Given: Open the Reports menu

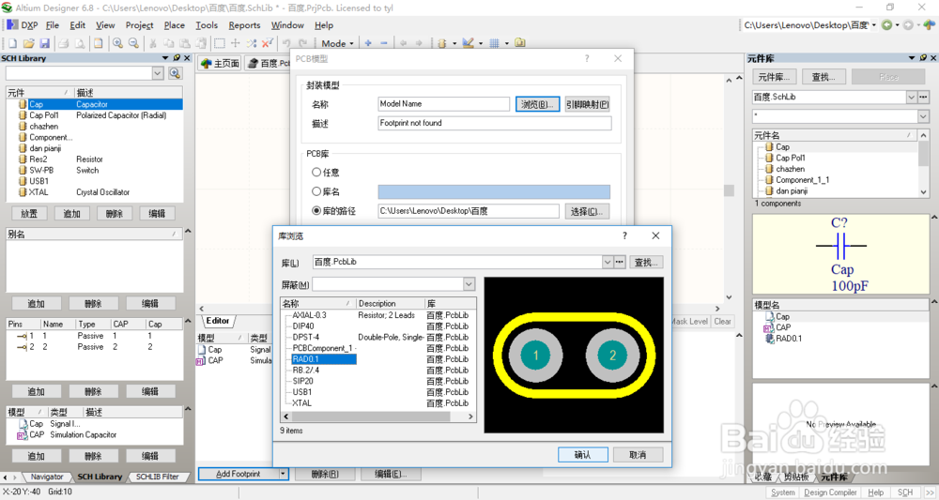Looking at the screenshot, I should pos(244,25).
